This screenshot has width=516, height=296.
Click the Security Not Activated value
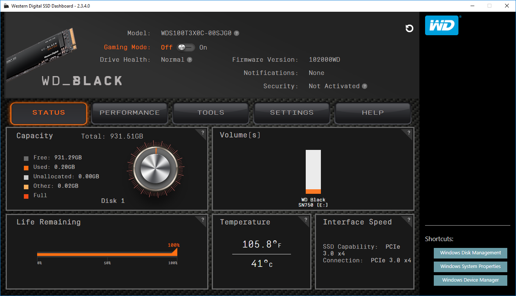(x=334, y=86)
